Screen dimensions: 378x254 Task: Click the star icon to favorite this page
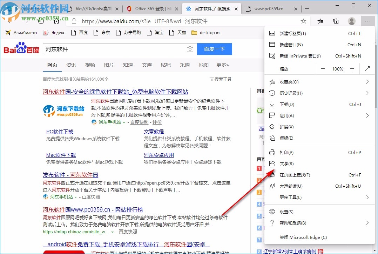304,21
